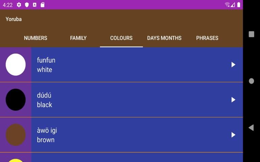Screen dimensions: 260x162
Task: Tap the brown colour circle
Action: pos(16,135)
